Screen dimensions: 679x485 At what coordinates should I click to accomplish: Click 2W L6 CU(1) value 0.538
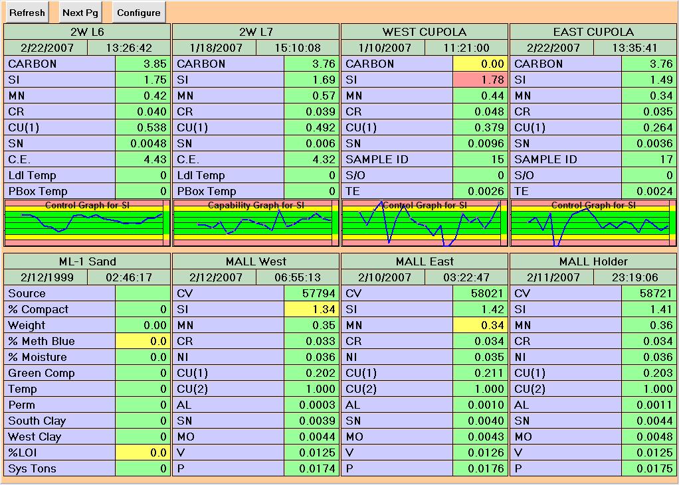pyautogui.click(x=142, y=128)
